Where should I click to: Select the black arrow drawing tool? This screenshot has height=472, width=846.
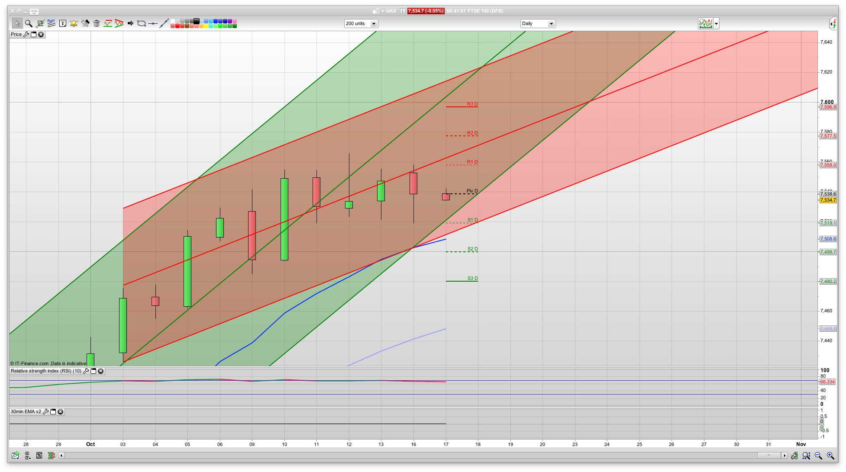click(130, 23)
